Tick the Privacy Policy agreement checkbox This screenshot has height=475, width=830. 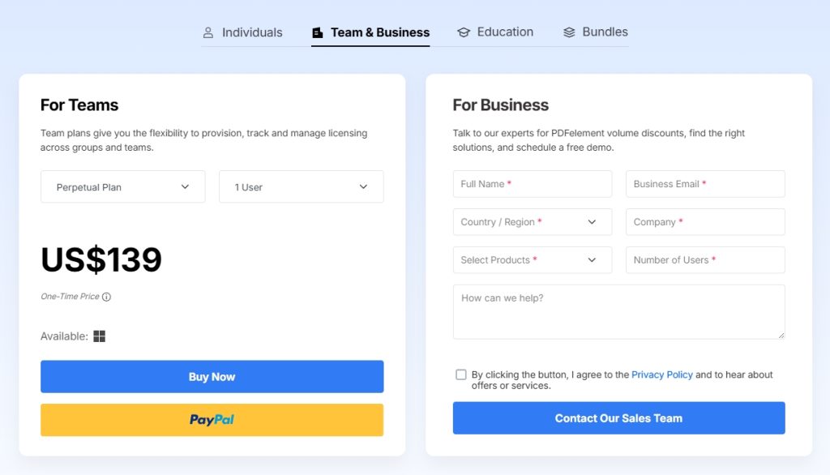(x=461, y=374)
